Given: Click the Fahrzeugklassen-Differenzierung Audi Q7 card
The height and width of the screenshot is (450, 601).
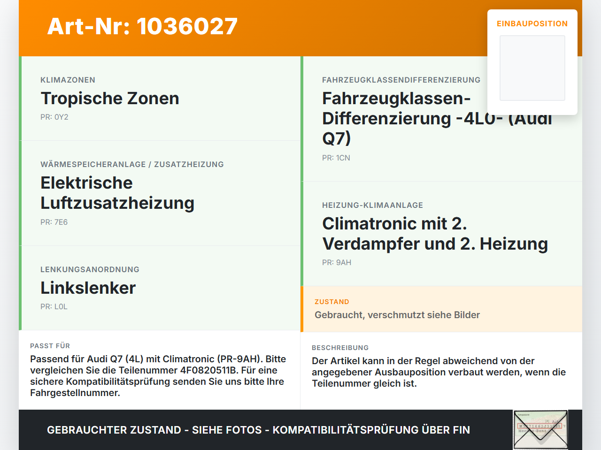Looking at the screenshot, I should (441, 119).
